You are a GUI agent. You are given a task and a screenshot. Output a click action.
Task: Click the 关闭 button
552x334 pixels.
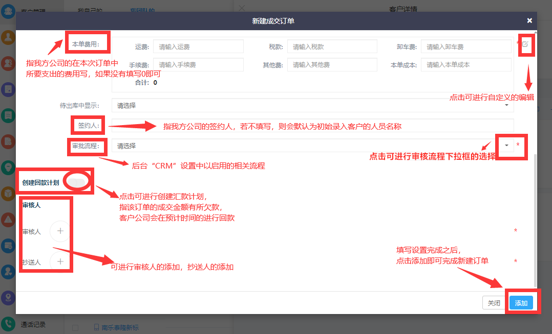(x=494, y=303)
